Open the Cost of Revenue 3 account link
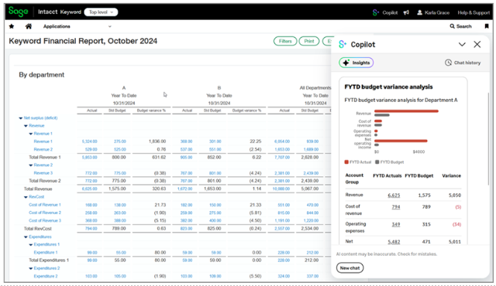This screenshot has height=286, width=496. 45,220
